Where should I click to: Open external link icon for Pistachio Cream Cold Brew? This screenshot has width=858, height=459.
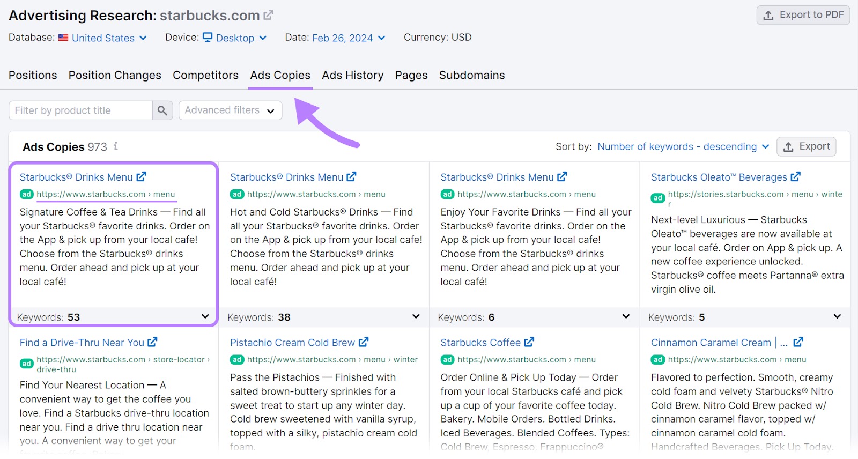pyautogui.click(x=364, y=342)
